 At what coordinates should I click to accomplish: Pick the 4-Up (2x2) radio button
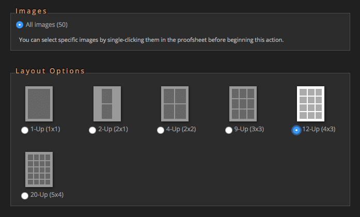tap(161, 130)
